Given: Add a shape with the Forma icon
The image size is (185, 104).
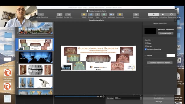Looking at the screenshot, I should tap(104, 14).
